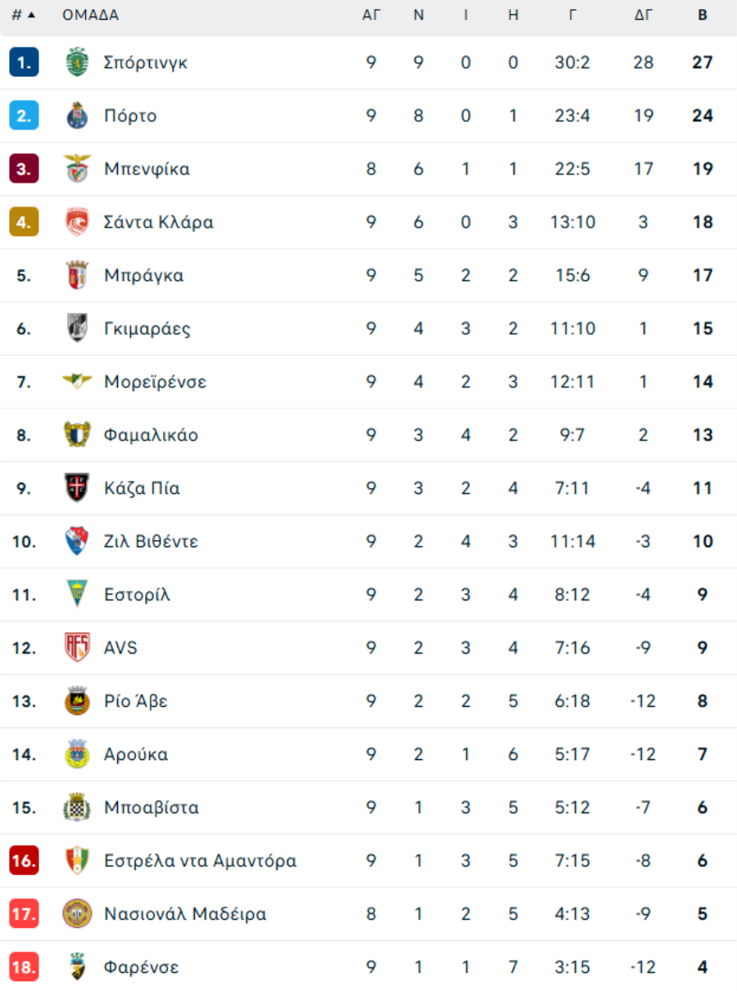Open the Ζιλ Βιθέντε team page
Screen dimensions: 737x991
tap(151, 541)
